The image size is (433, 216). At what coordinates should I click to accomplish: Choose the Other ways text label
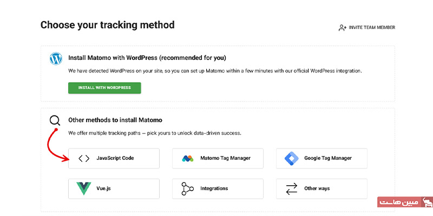(x=317, y=188)
